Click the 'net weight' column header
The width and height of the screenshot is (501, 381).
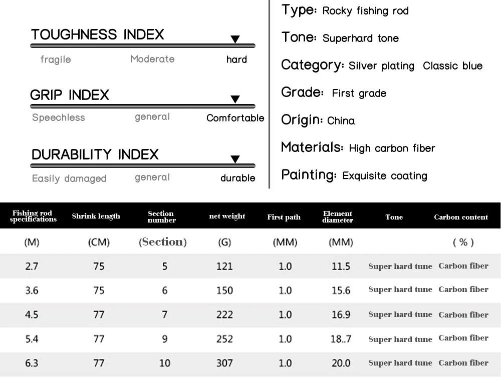click(x=227, y=216)
